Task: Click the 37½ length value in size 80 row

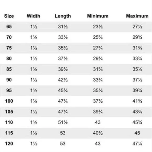Action: [63, 58]
